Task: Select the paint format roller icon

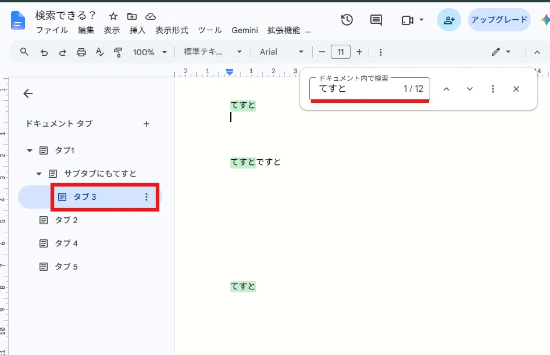Action: coord(118,52)
